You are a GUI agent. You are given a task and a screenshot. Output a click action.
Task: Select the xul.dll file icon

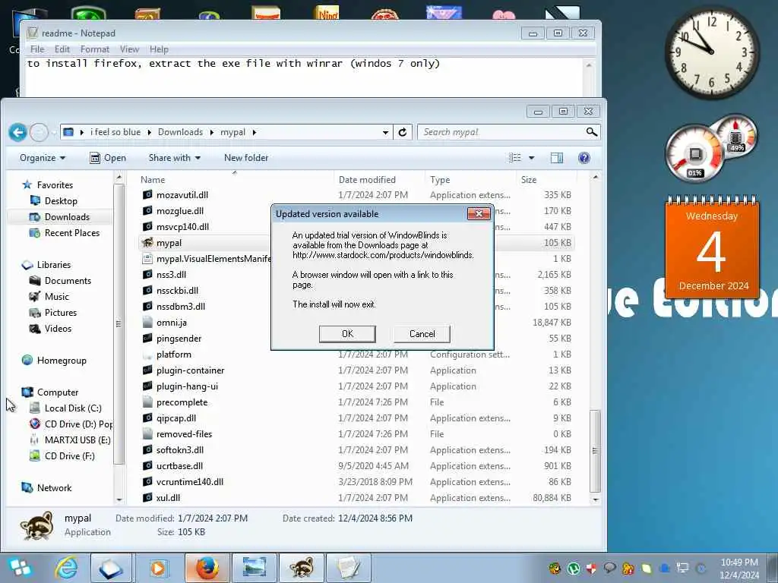[x=147, y=497]
